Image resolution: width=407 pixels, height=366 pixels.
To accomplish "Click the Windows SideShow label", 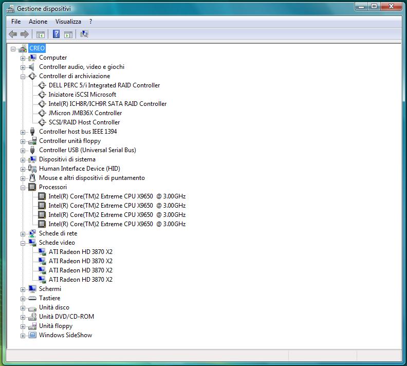I will tap(65, 335).
